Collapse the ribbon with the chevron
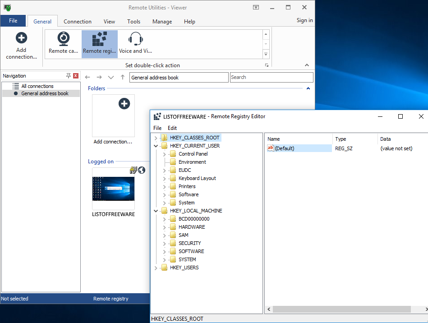This screenshot has height=323, width=428. pyautogui.click(x=307, y=65)
